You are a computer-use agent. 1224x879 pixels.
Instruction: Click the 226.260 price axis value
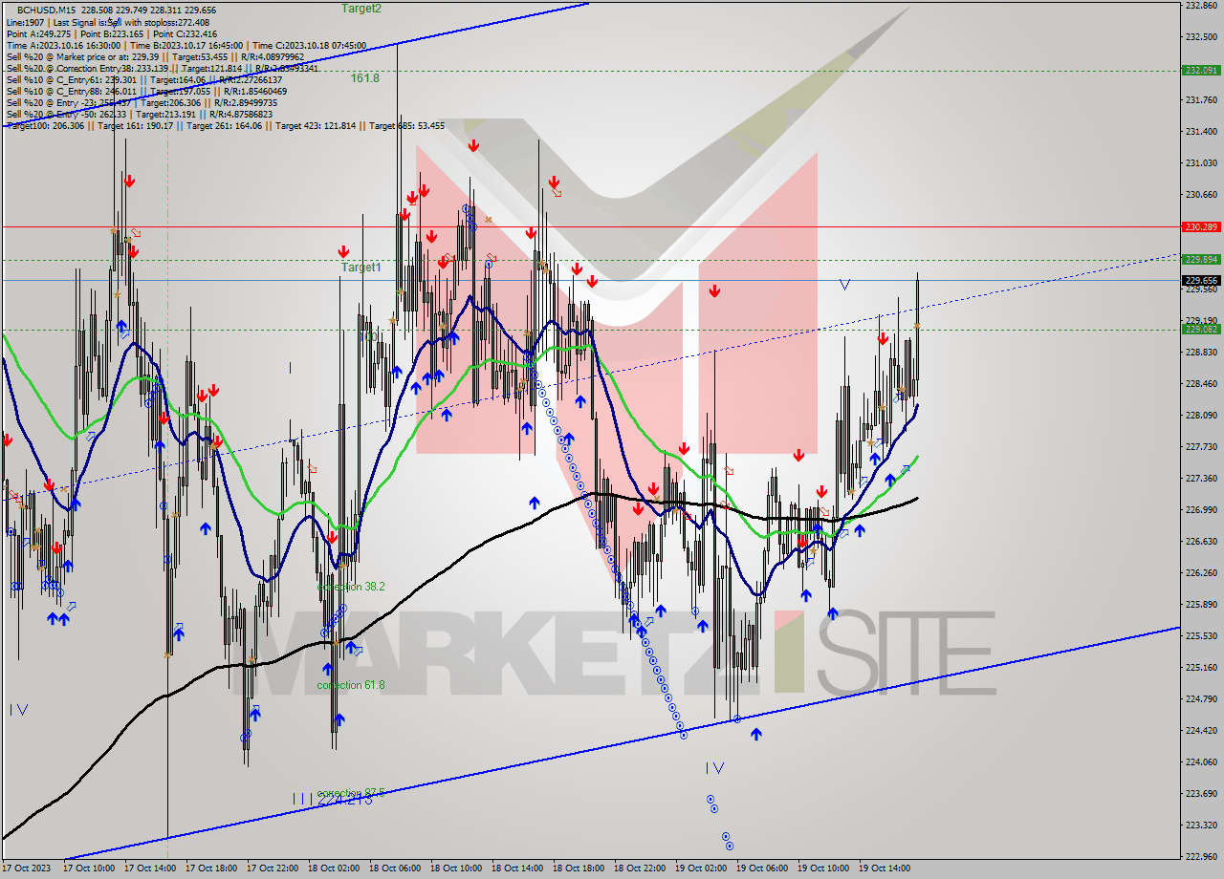click(x=1201, y=572)
